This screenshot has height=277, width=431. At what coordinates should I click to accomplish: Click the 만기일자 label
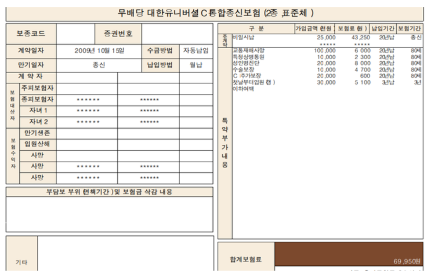click(x=31, y=65)
